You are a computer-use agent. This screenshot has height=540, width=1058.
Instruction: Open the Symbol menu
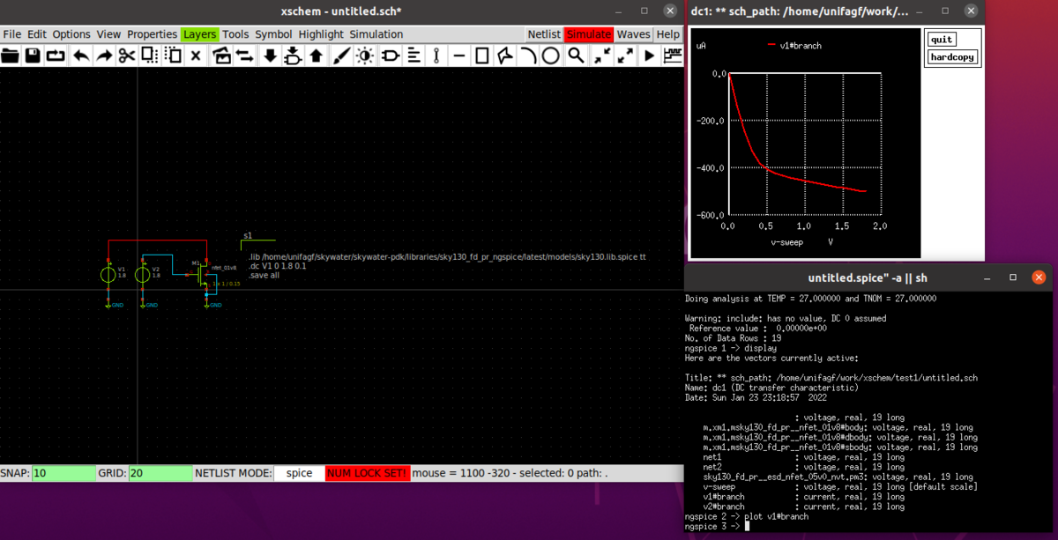[273, 34]
